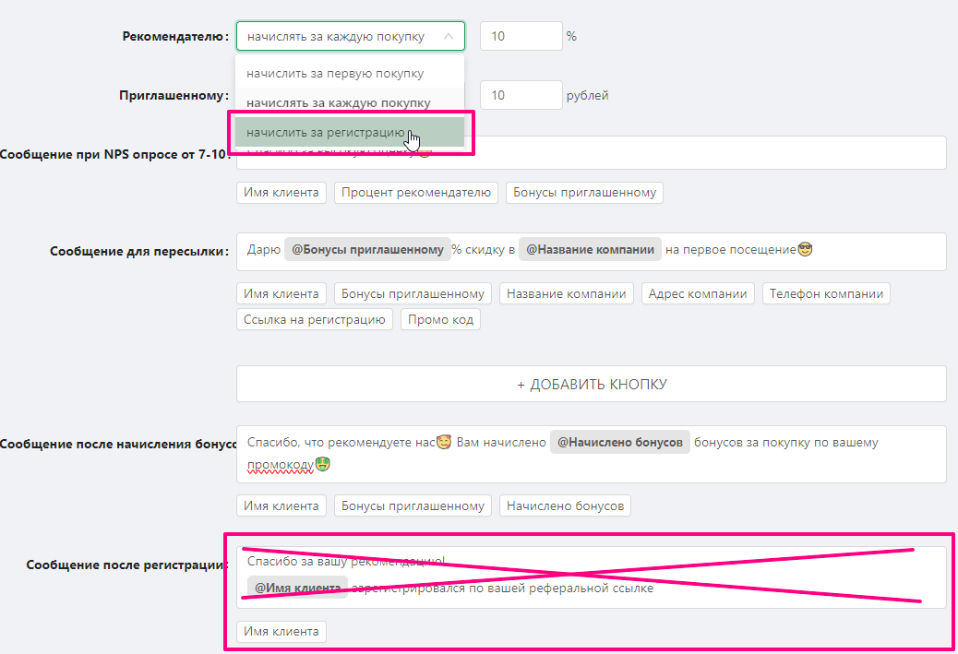Select '@Бонусы приглашенному' chip in forwarding message
Viewport: 958px width, 654px height.
(x=367, y=249)
